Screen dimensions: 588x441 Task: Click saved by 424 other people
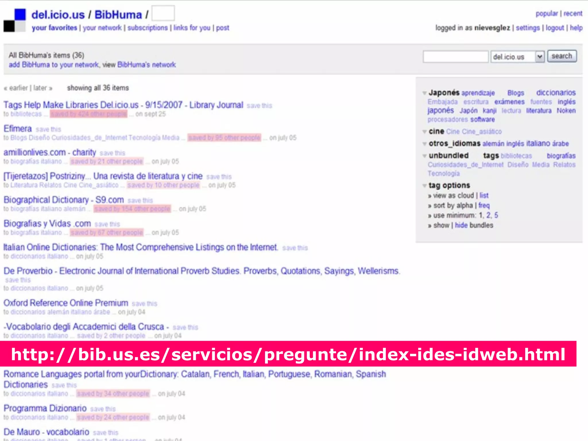tap(88, 114)
